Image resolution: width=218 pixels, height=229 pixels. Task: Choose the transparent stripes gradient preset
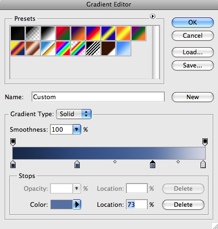pos(93,48)
